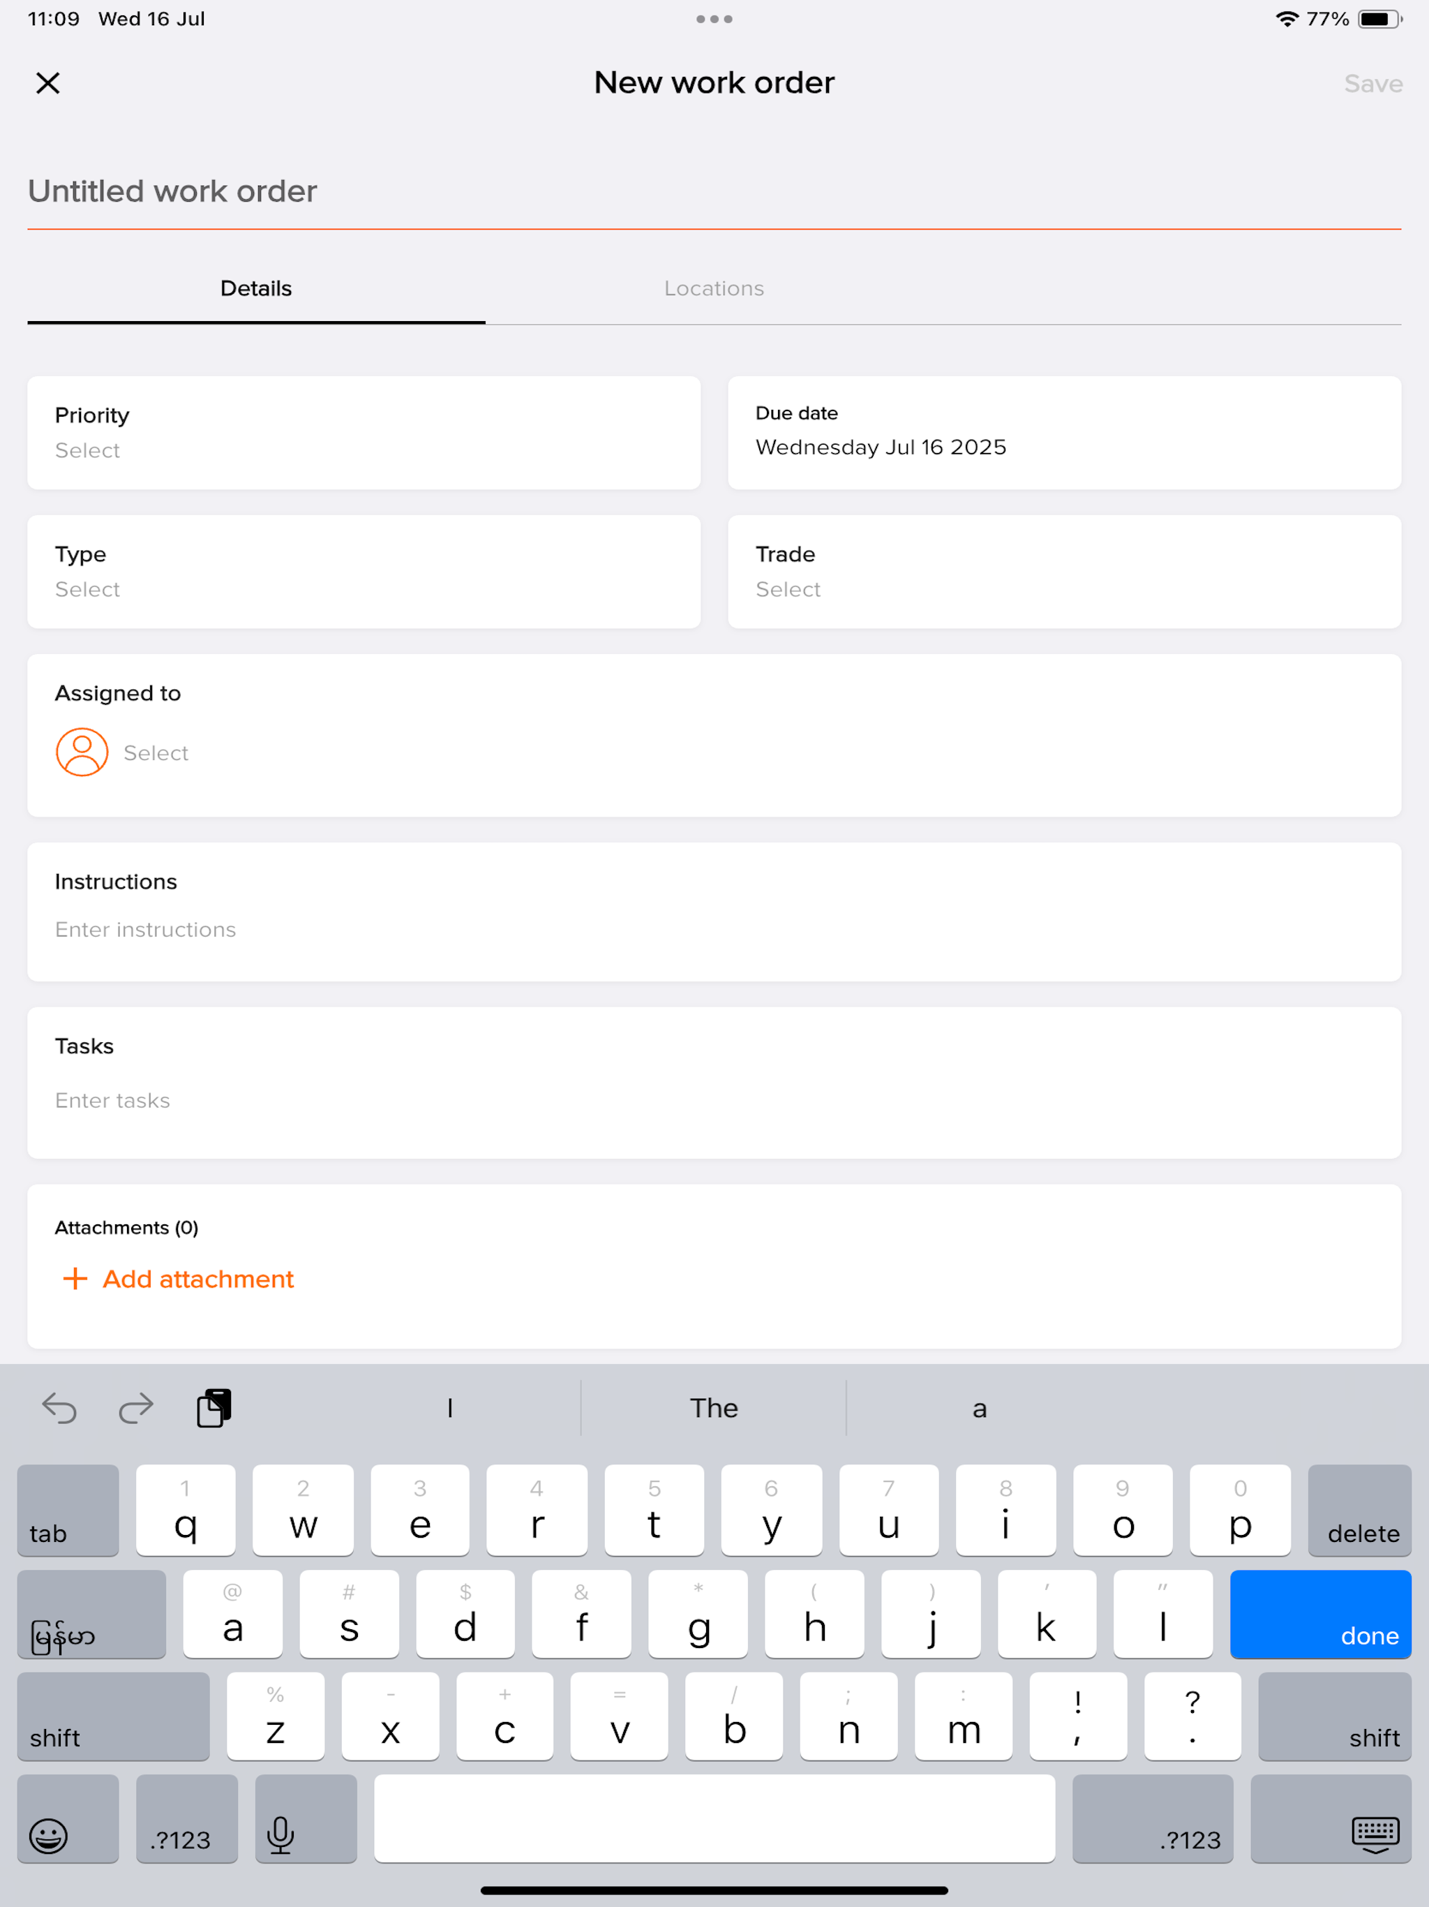Tap the y key
The height and width of the screenshot is (1907, 1429).
point(772,1510)
